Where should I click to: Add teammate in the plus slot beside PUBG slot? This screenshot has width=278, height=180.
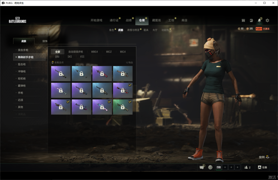pos(225,167)
